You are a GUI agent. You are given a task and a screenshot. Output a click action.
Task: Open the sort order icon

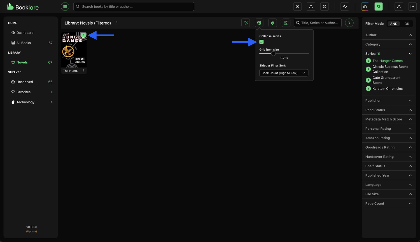click(x=272, y=23)
